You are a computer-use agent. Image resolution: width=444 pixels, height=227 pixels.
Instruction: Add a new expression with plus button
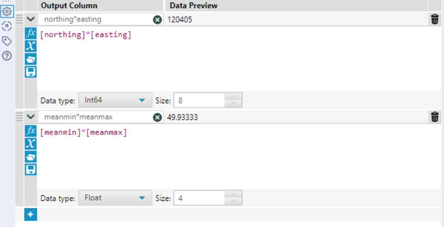30,214
